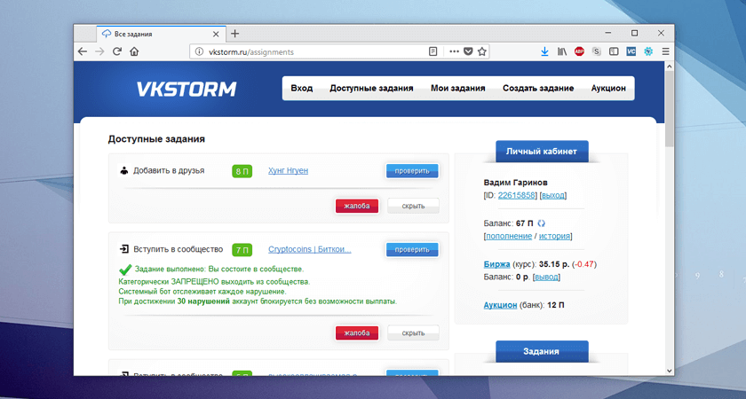
Task: Save page to Pocket icon
Action: point(468,51)
